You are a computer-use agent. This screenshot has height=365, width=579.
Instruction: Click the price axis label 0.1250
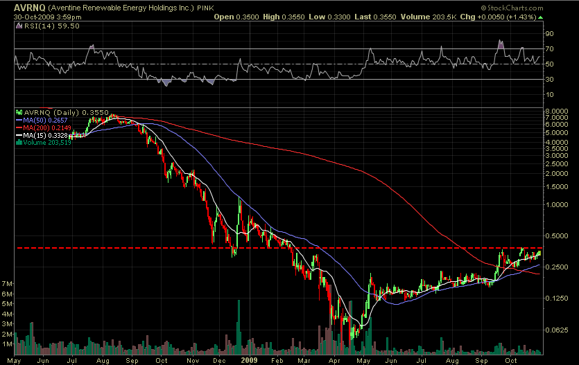(557, 299)
